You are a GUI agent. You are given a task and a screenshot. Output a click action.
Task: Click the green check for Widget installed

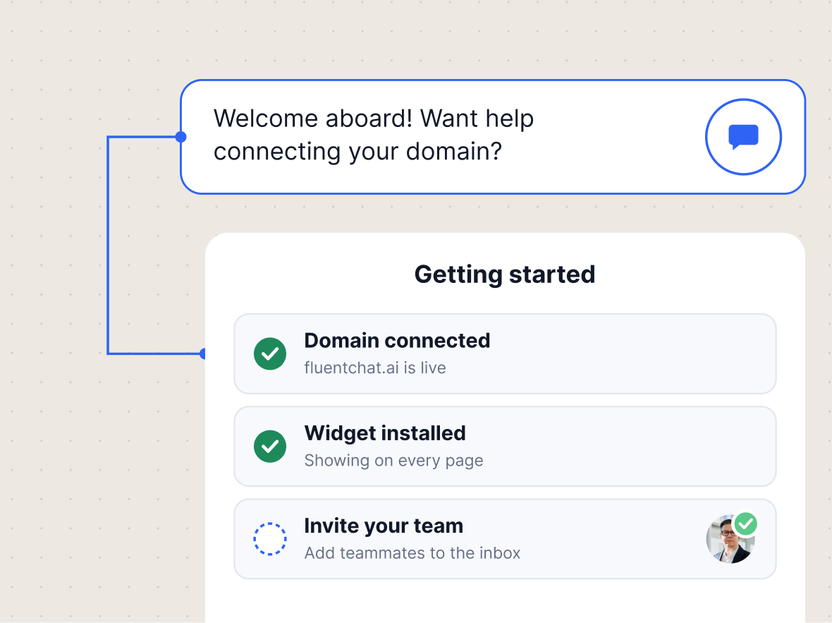pos(270,446)
